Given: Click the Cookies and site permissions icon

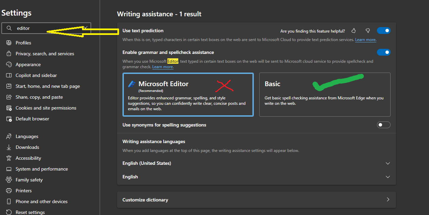Looking at the screenshot, I should pos(9,108).
